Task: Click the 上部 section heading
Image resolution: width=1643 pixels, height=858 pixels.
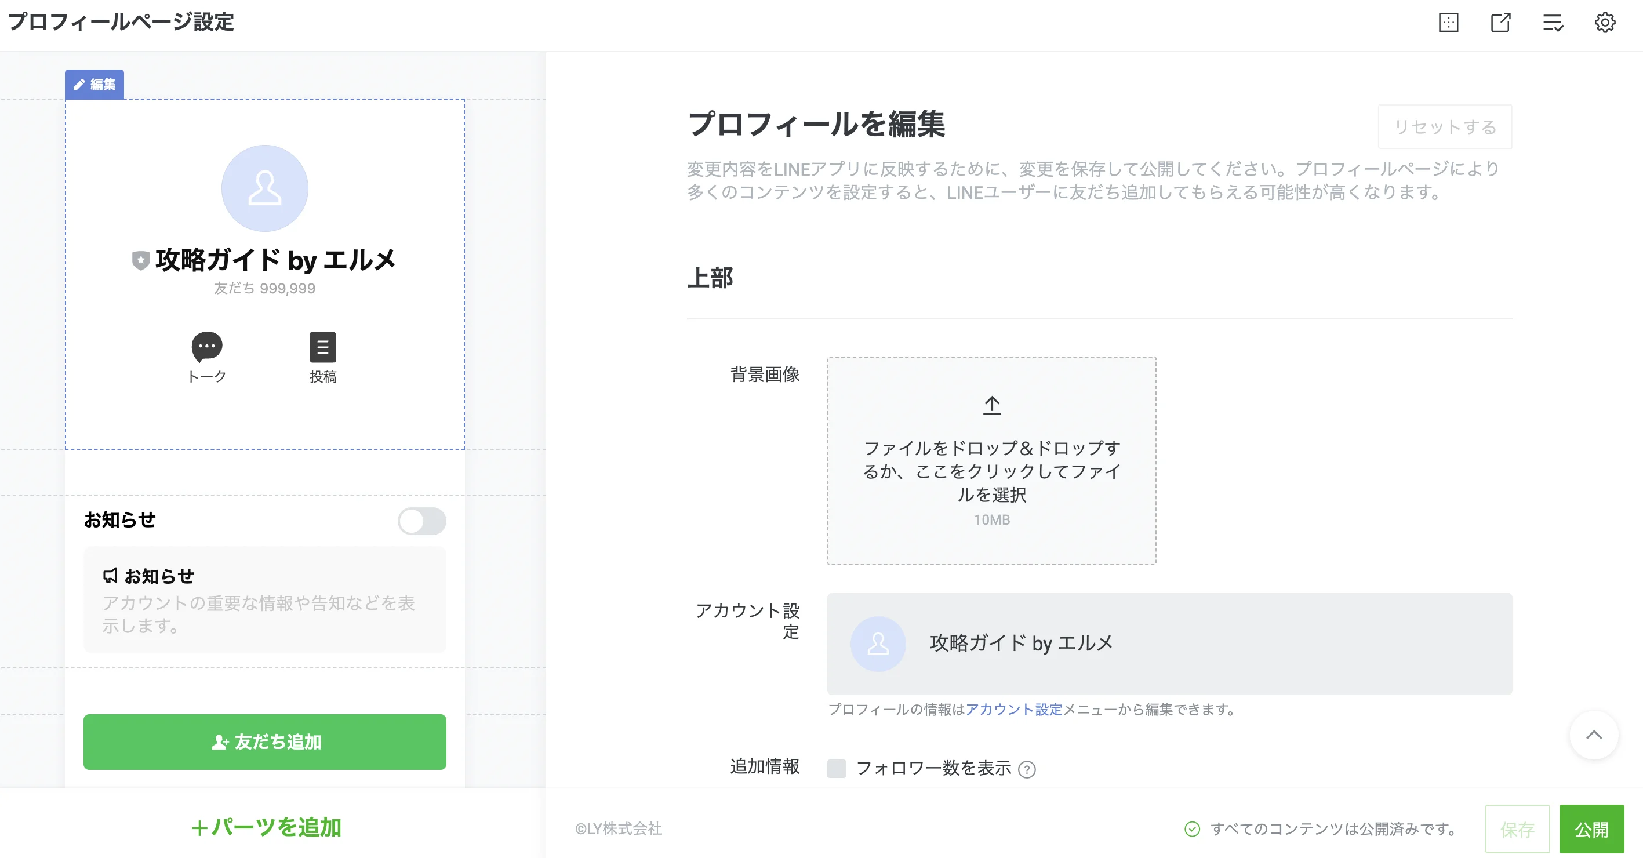Action: [x=710, y=278]
